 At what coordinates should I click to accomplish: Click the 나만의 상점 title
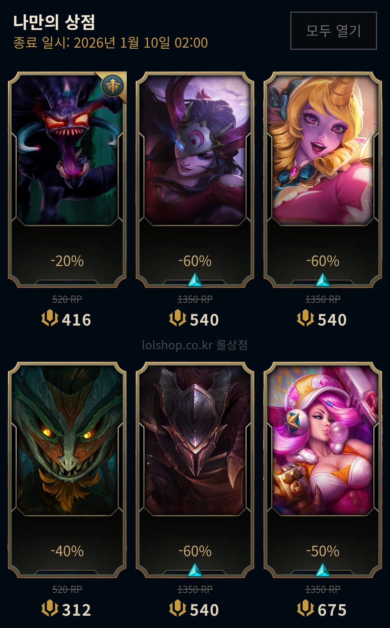[54, 22]
